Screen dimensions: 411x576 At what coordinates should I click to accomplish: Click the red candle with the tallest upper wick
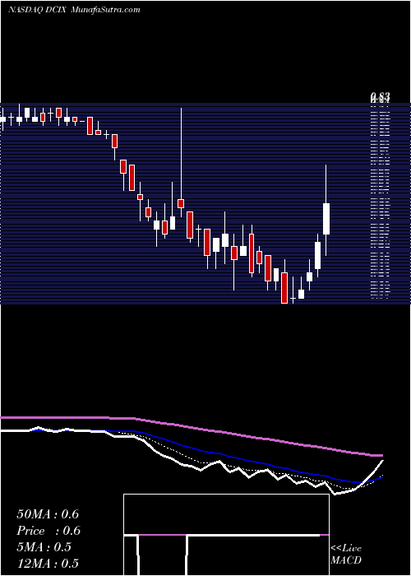(181, 203)
